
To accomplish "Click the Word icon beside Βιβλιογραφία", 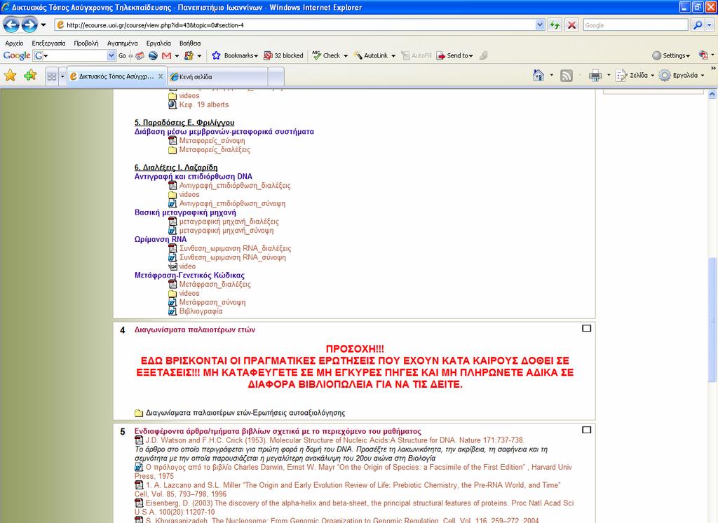I will (x=172, y=311).
